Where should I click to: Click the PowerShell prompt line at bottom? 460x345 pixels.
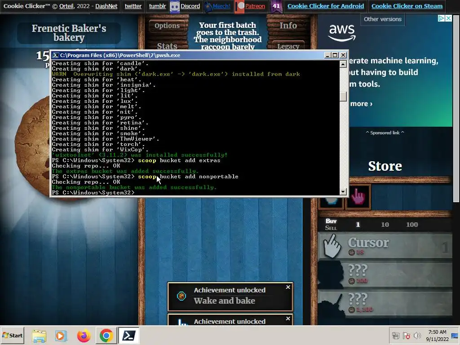point(93,193)
